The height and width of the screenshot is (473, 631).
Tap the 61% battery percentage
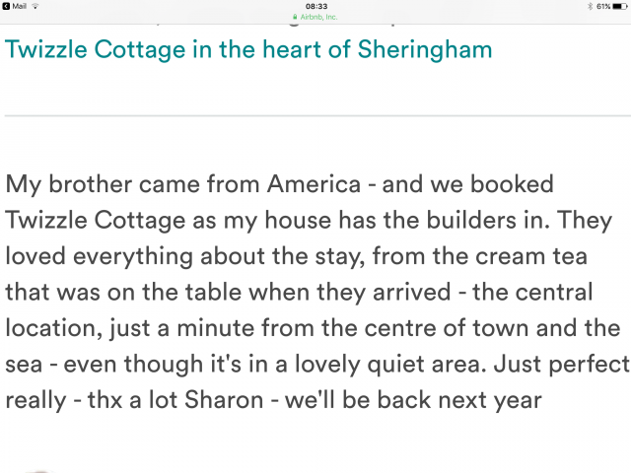(x=603, y=6)
